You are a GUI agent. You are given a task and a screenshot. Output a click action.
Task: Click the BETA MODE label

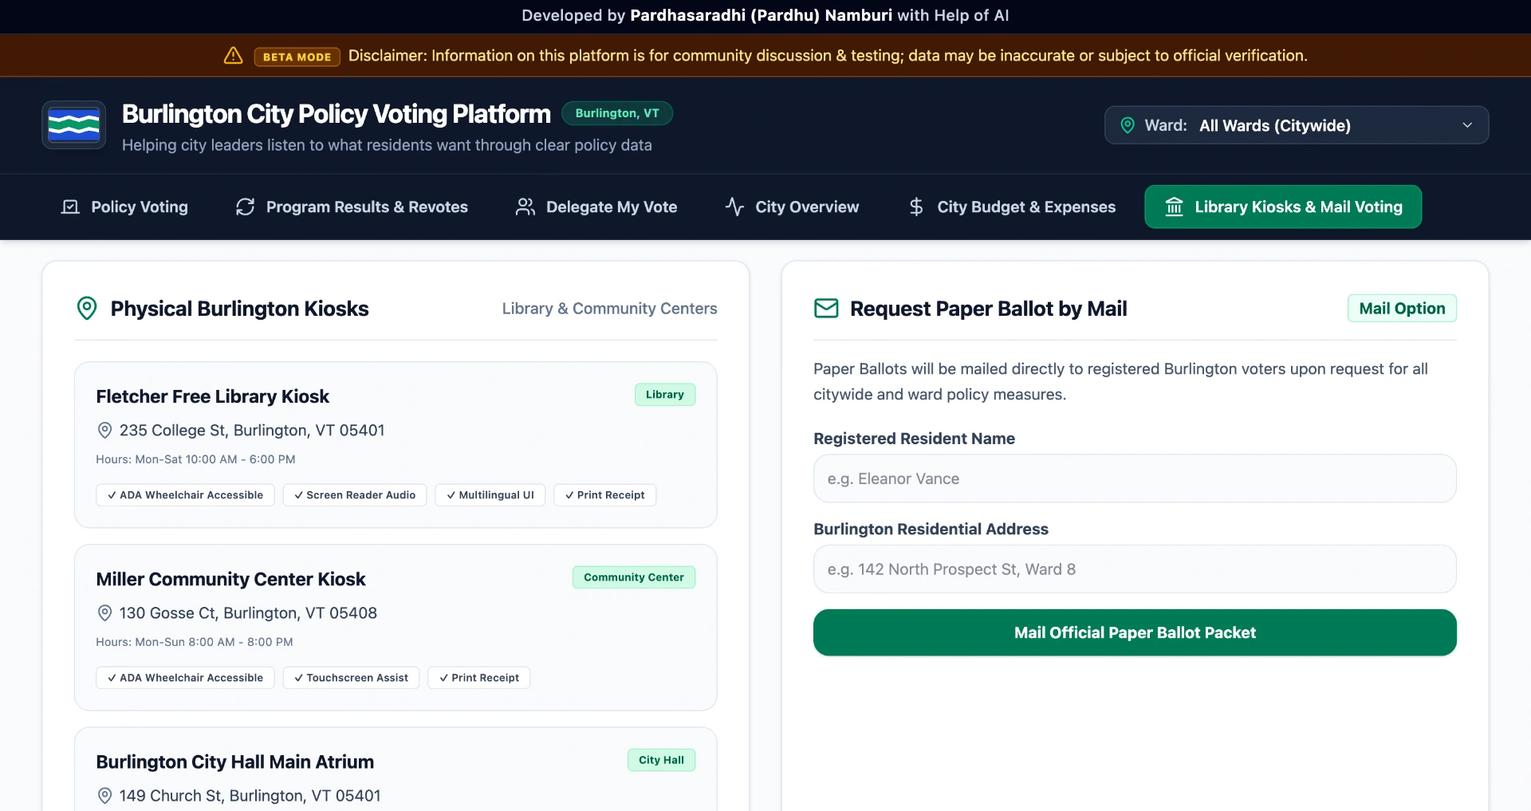[297, 57]
